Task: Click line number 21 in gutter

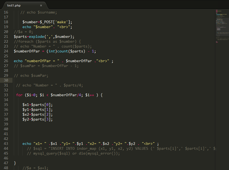Action: [6, 37]
